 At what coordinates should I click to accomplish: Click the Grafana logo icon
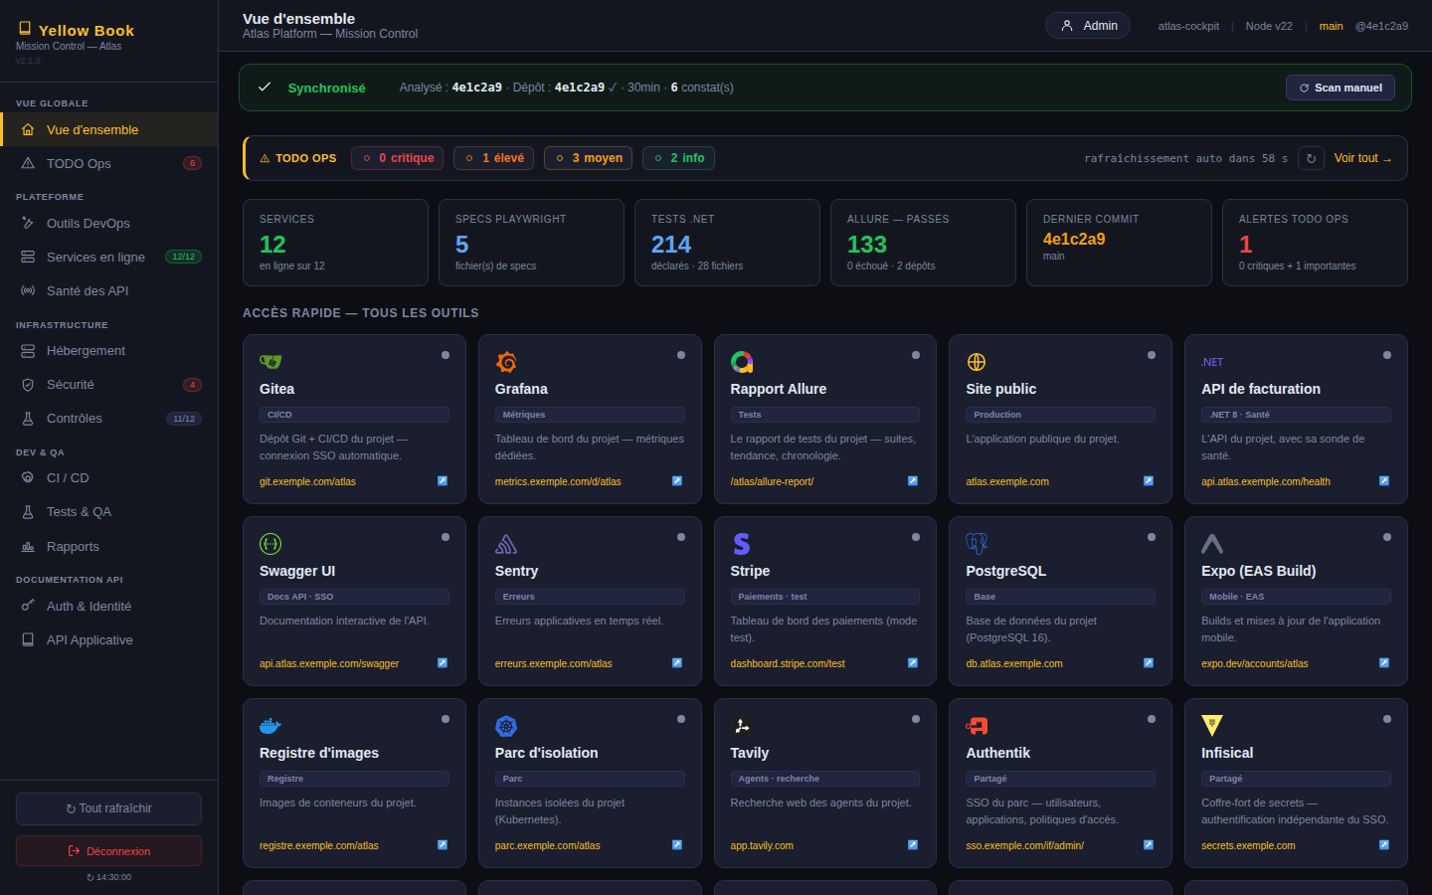(x=506, y=362)
